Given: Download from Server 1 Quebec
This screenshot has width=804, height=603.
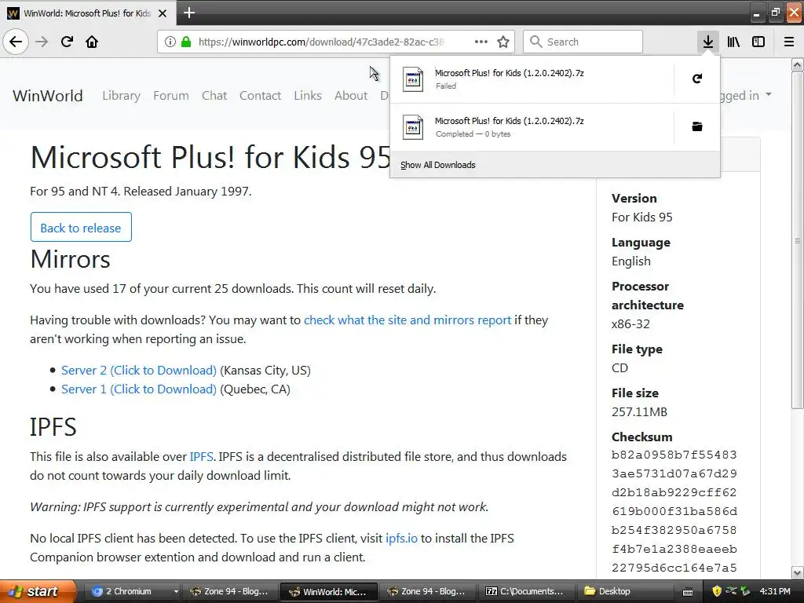Looking at the screenshot, I should (x=139, y=389).
